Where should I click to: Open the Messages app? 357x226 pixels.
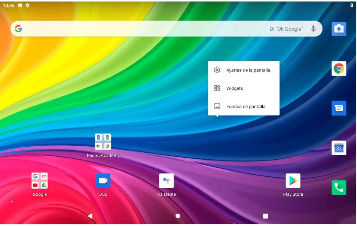pos(339,108)
